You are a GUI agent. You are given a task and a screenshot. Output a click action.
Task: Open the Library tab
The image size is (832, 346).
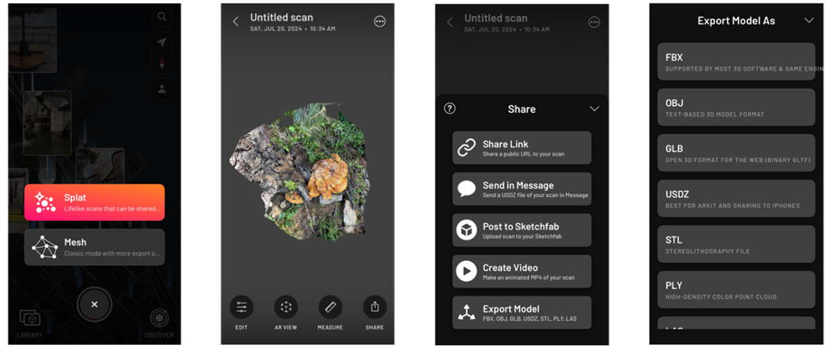tap(30, 322)
